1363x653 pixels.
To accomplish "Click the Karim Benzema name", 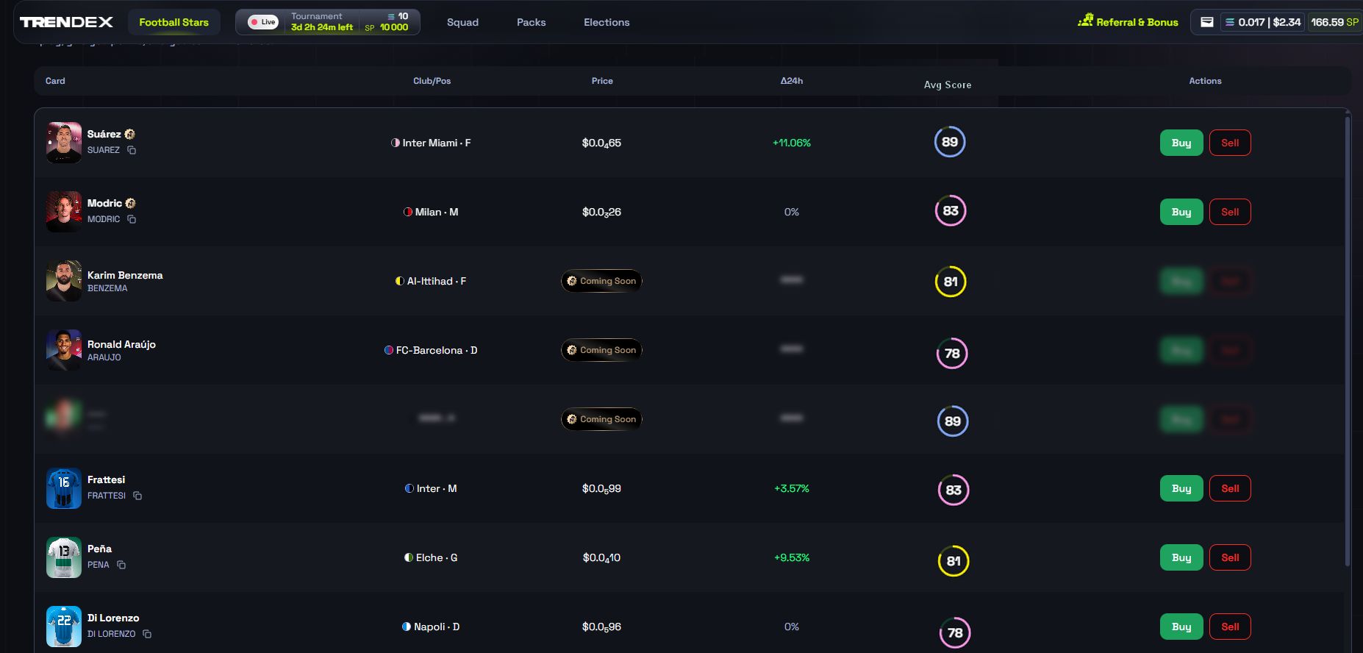I will (125, 275).
